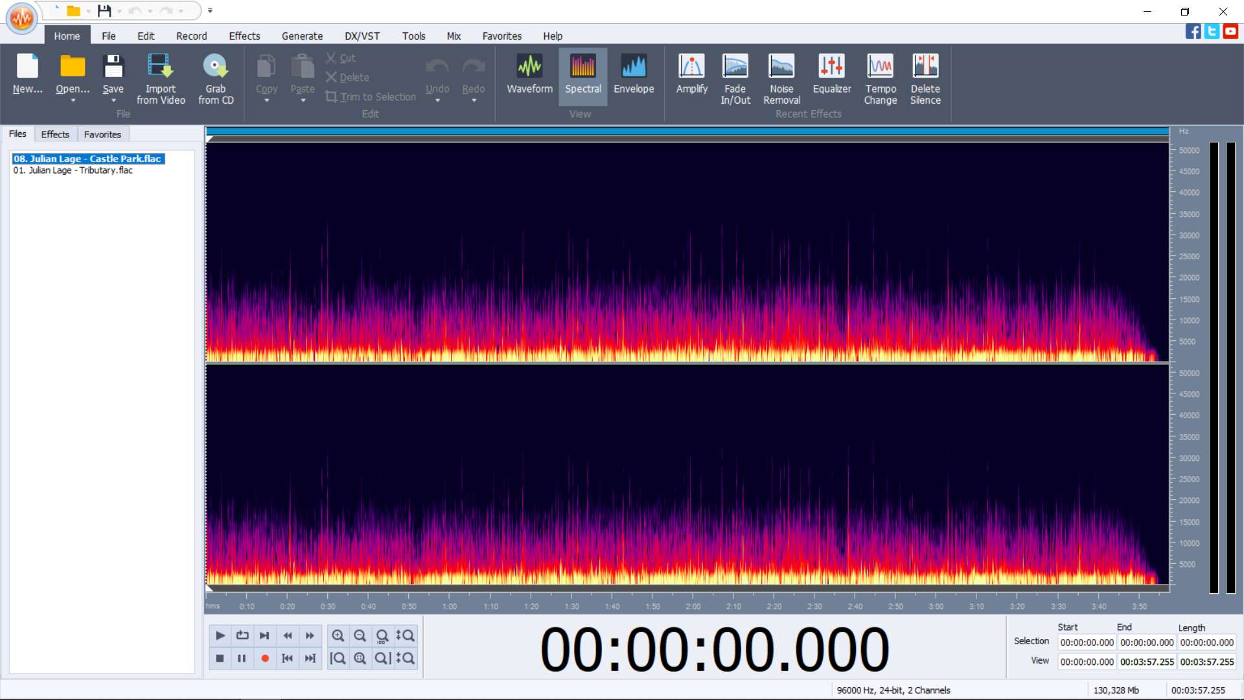Click Delete in the Edit group
1244x700 pixels.
click(x=347, y=77)
